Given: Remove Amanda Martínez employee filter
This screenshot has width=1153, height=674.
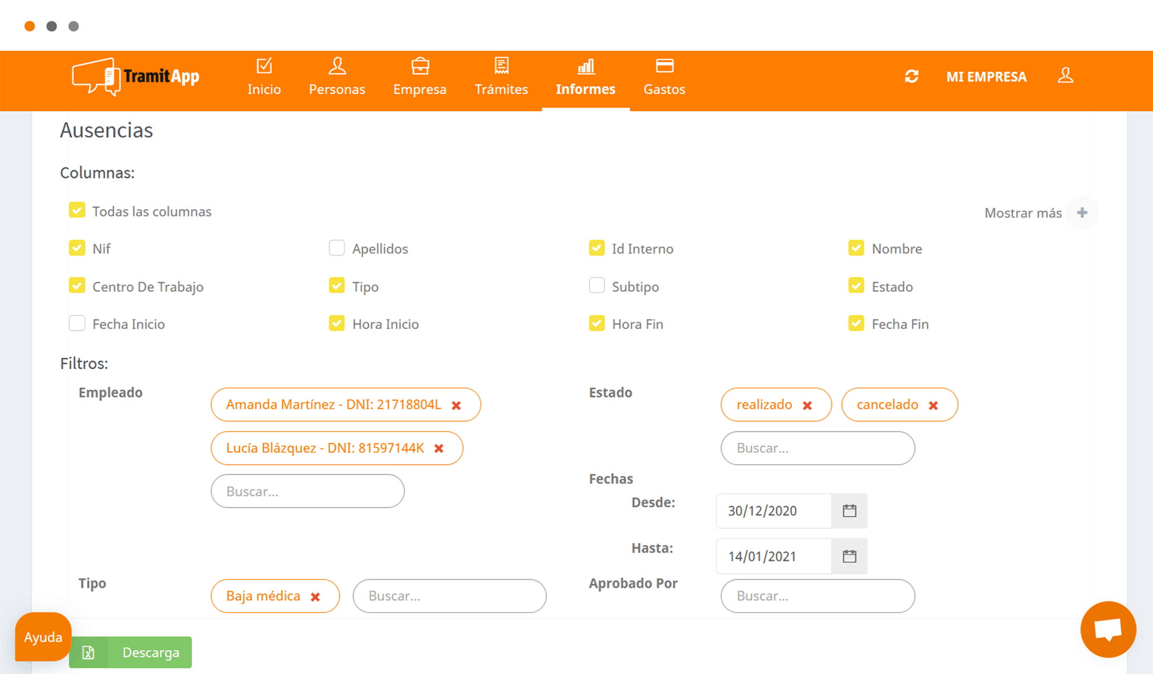Looking at the screenshot, I should click(456, 405).
